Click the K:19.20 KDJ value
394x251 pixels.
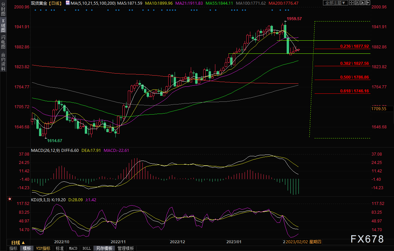(59, 200)
